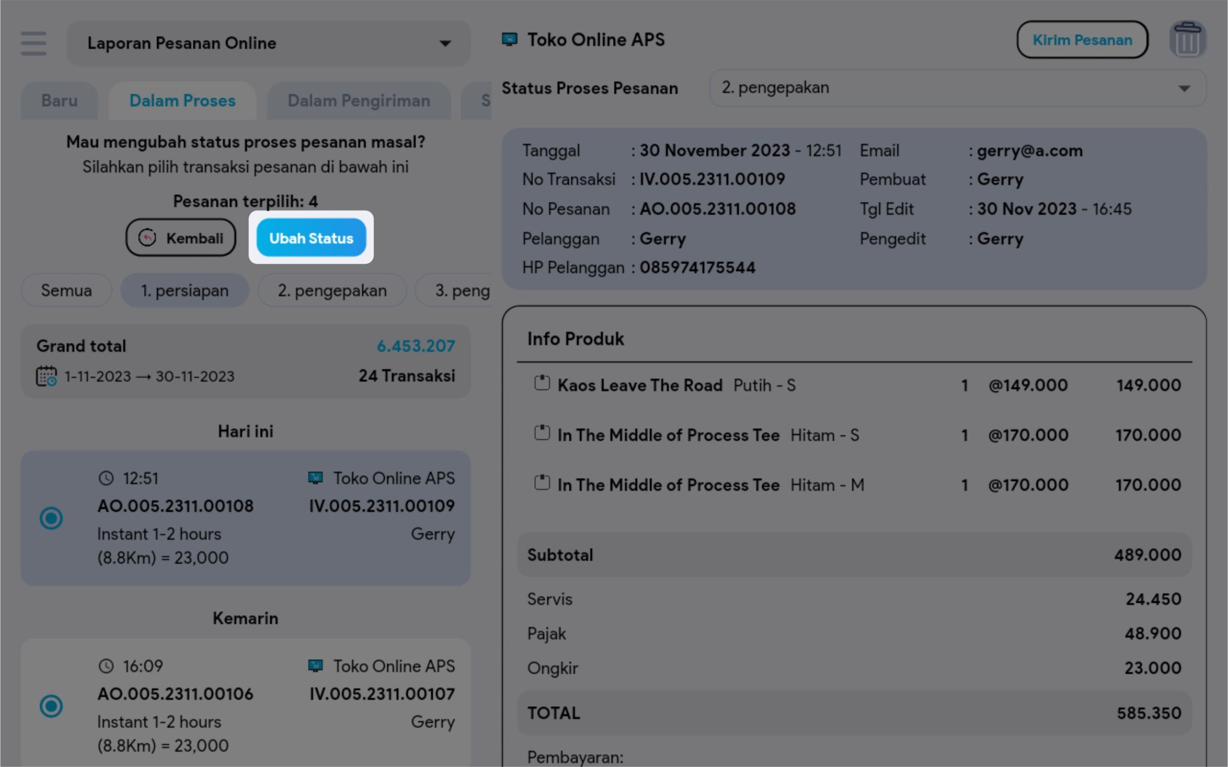Click clock icon on 16:09 order

106,666
